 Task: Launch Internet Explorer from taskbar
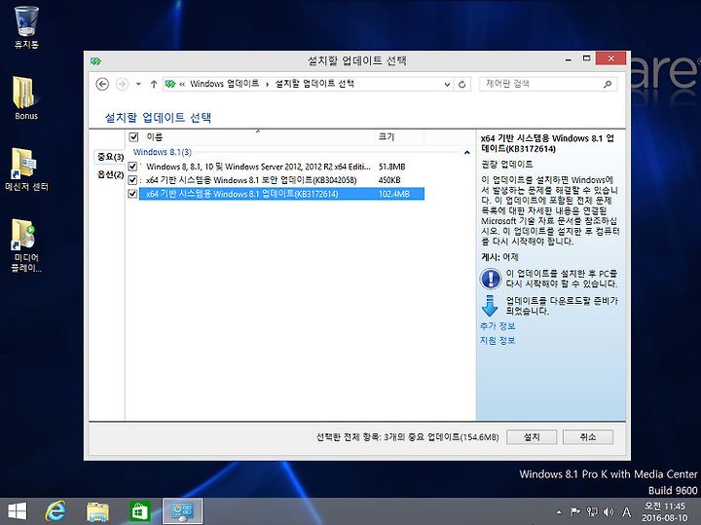tap(55, 510)
